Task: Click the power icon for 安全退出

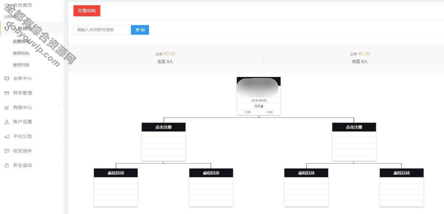Action: click(x=7, y=166)
